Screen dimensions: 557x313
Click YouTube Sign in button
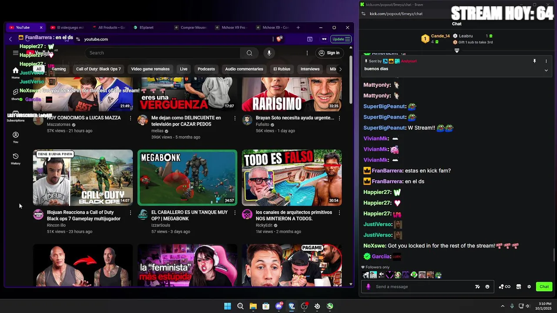pos(329,53)
